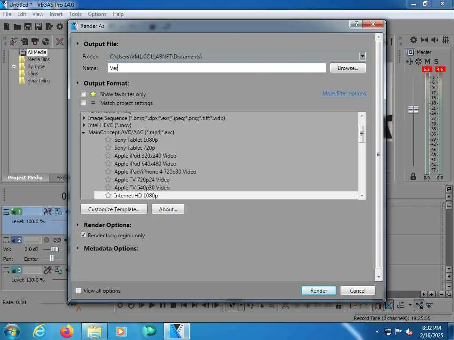454x340 pixels.
Task: Toggle Master bus Mute button M
Action: pos(427,61)
